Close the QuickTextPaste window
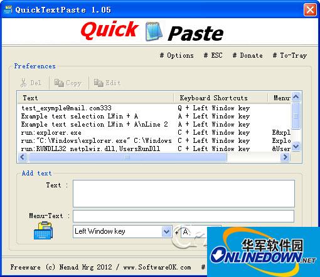Viewport: 320px width, 277px height. coord(310,9)
